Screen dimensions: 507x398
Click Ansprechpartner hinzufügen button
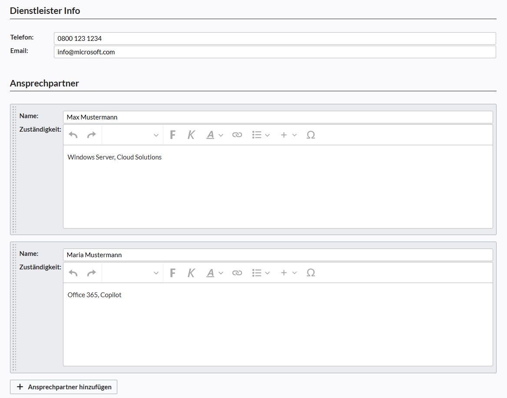[x=64, y=387]
